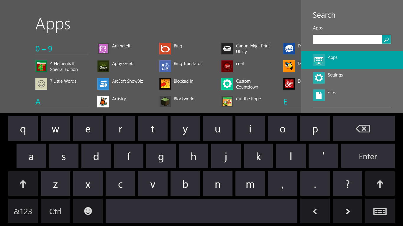Launch the cnet app icon
Screen dimensions: 403x226
(x=227, y=66)
